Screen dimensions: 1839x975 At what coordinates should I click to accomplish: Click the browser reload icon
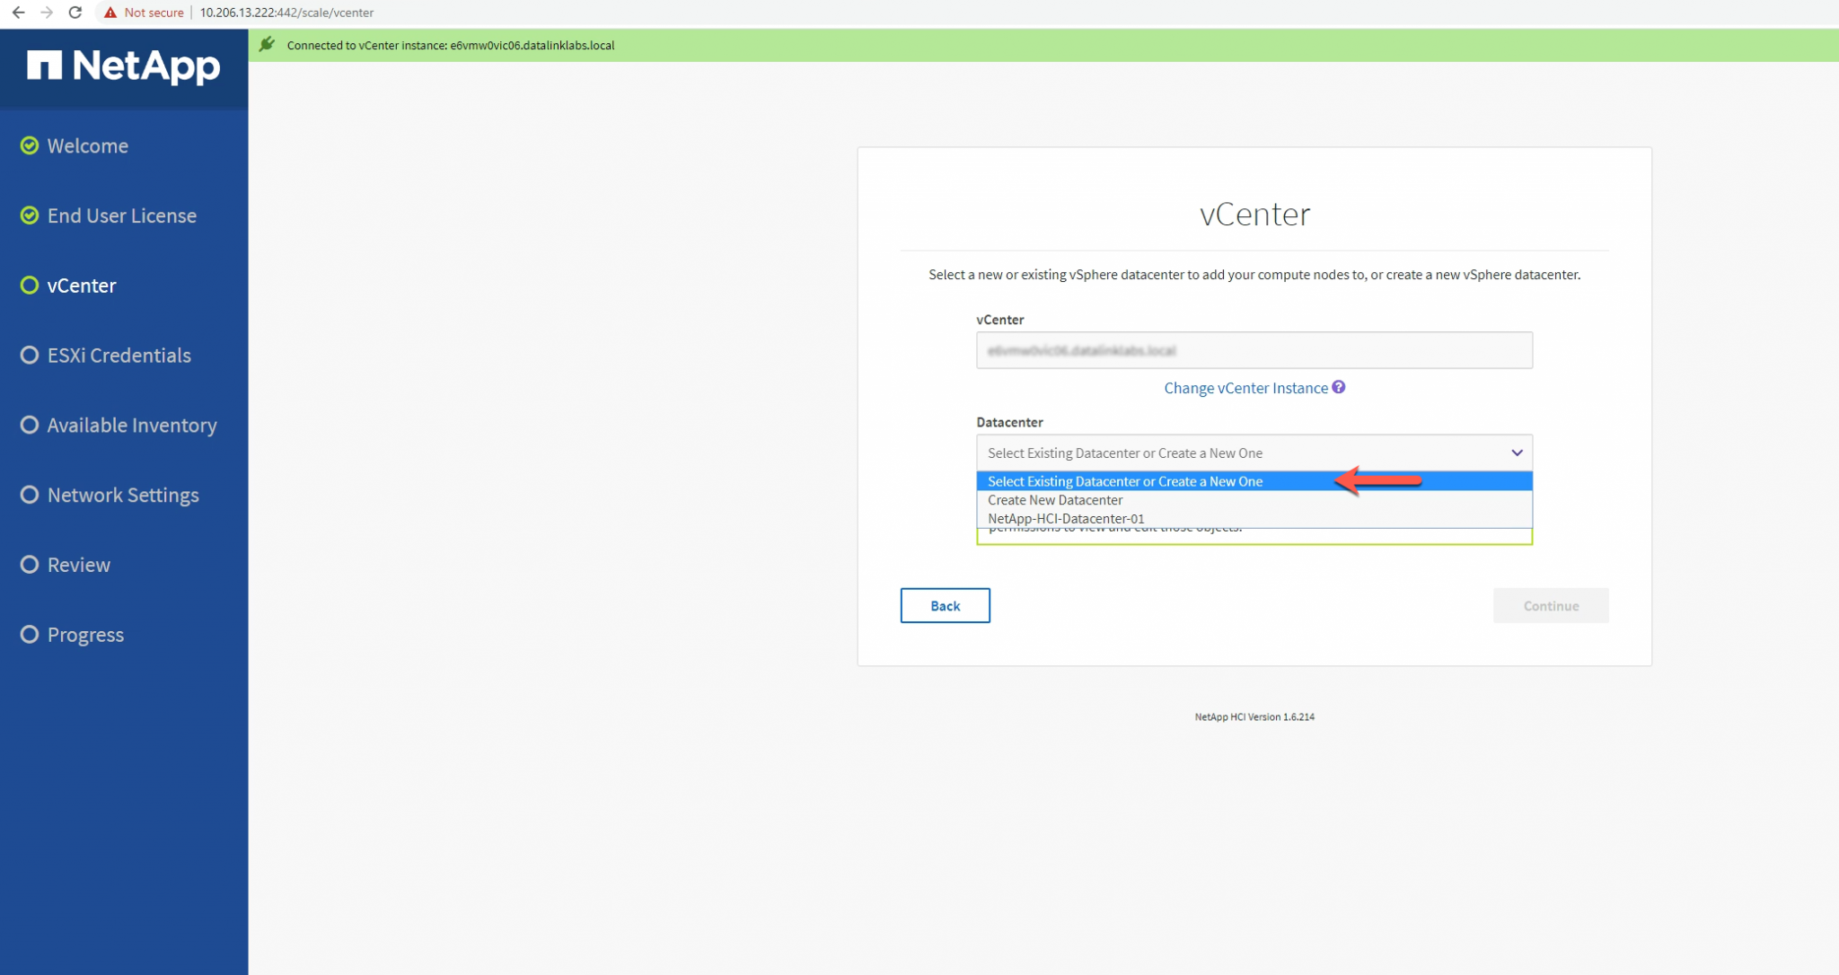[x=75, y=13]
